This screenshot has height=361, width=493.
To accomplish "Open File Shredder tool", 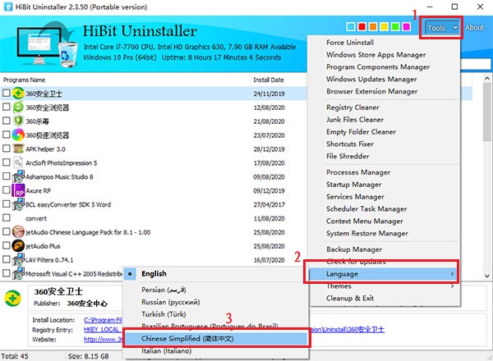I will 348,156.
